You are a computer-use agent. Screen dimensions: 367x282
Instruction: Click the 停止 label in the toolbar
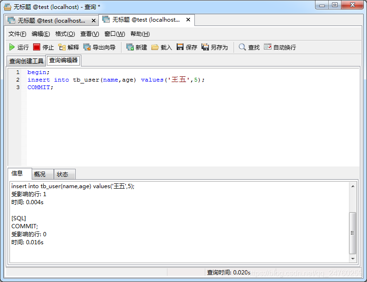[48, 47]
